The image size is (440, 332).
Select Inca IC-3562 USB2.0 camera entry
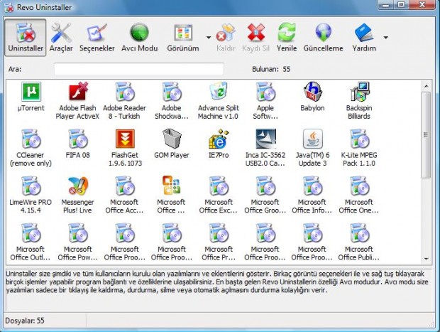click(x=265, y=148)
